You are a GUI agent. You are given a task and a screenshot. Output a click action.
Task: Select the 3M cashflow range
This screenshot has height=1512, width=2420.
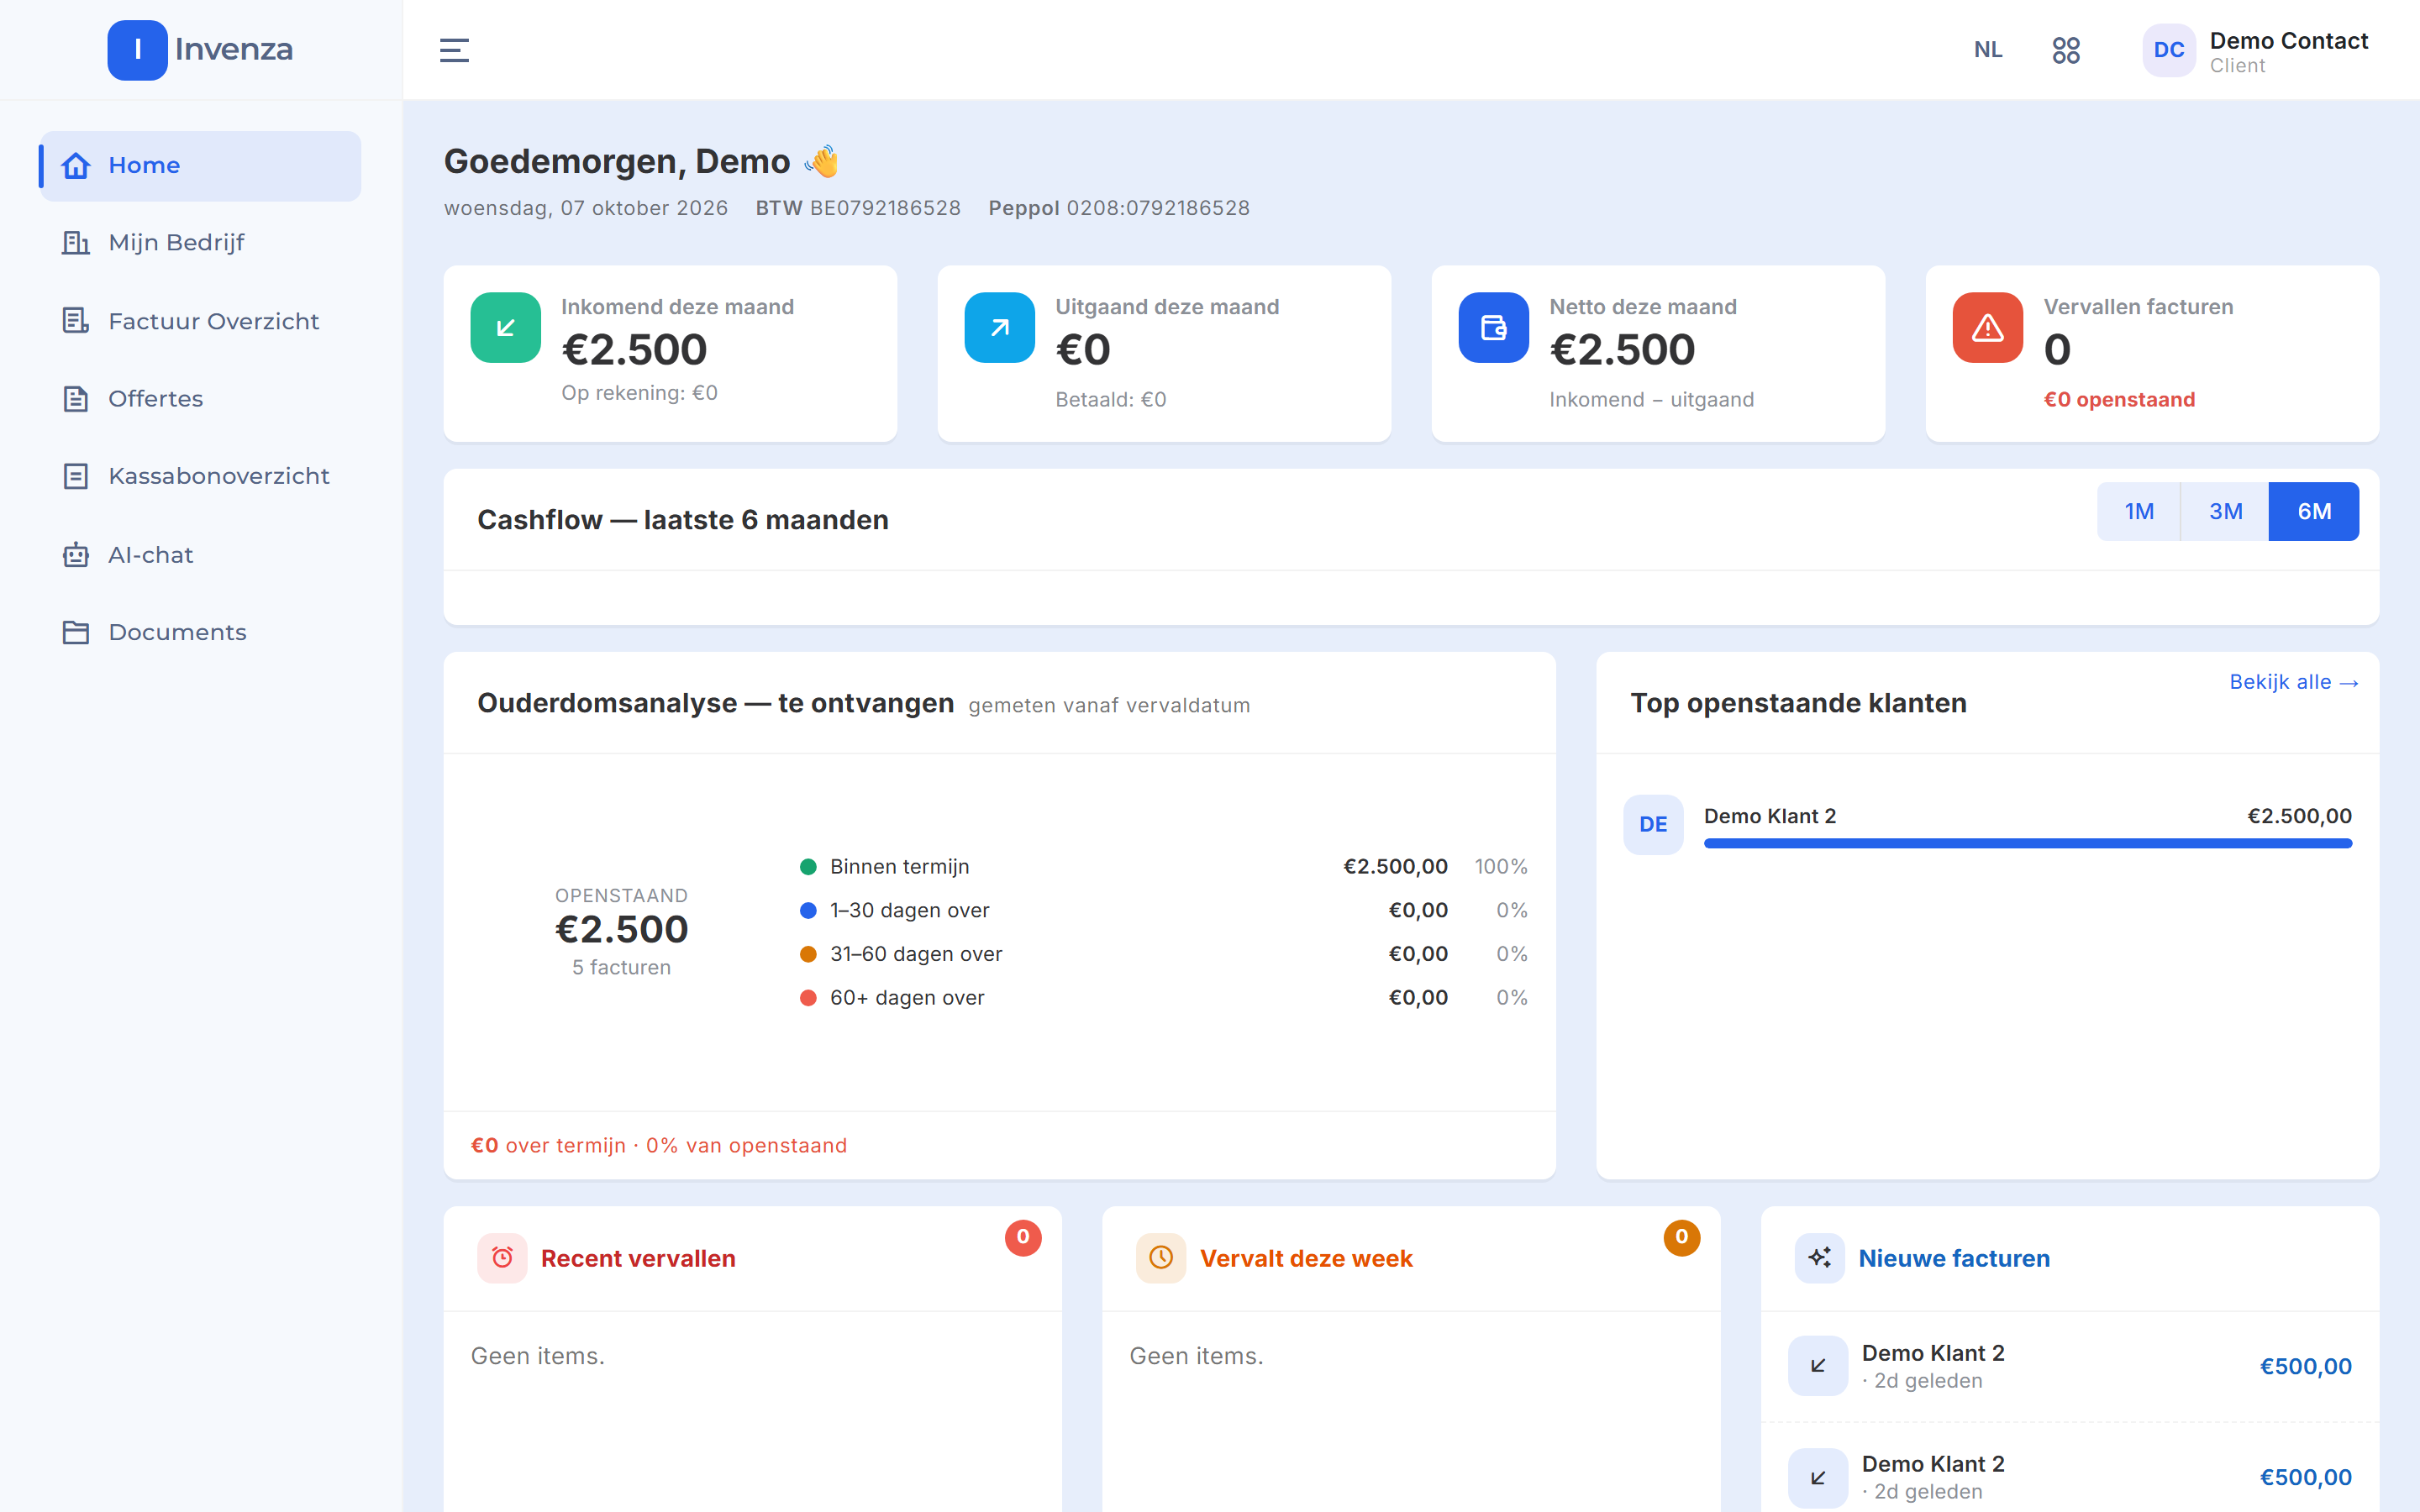tap(2225, 512)
